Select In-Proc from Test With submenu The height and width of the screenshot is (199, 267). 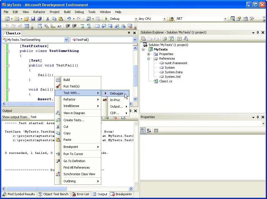point(115,100)
